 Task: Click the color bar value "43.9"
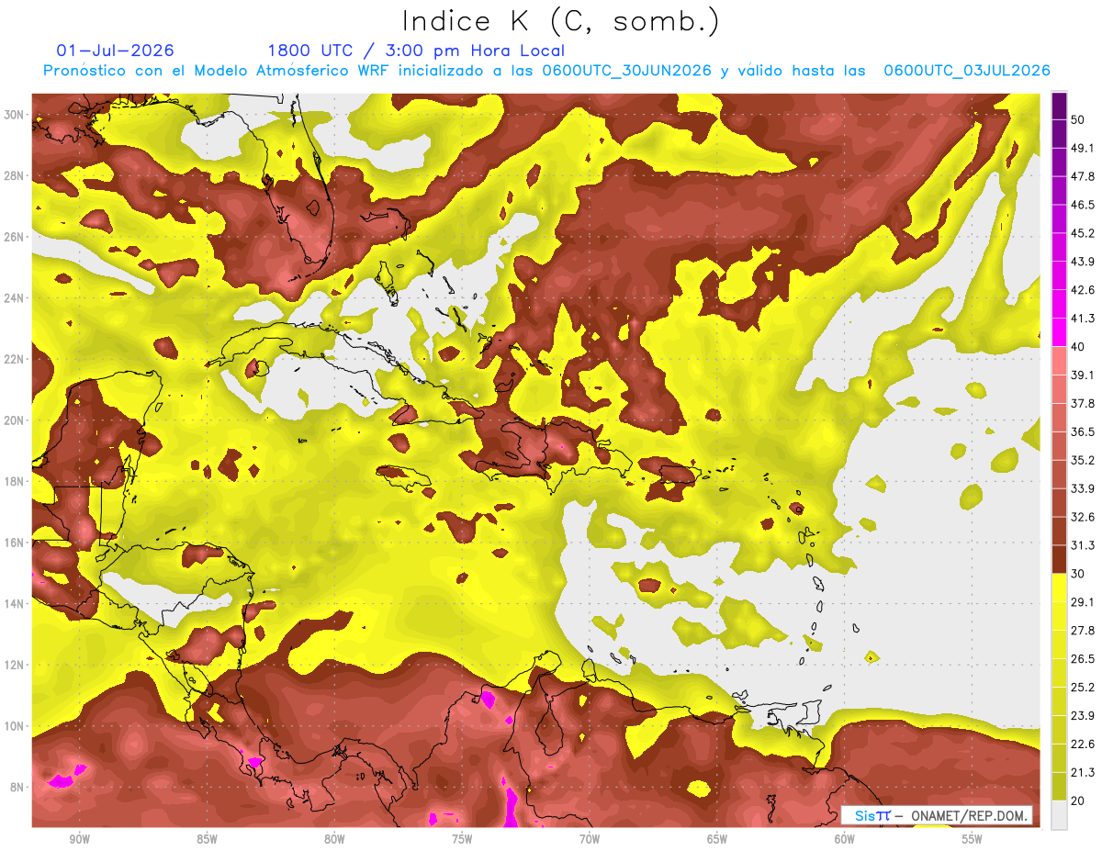click(x=1084, y=263)
